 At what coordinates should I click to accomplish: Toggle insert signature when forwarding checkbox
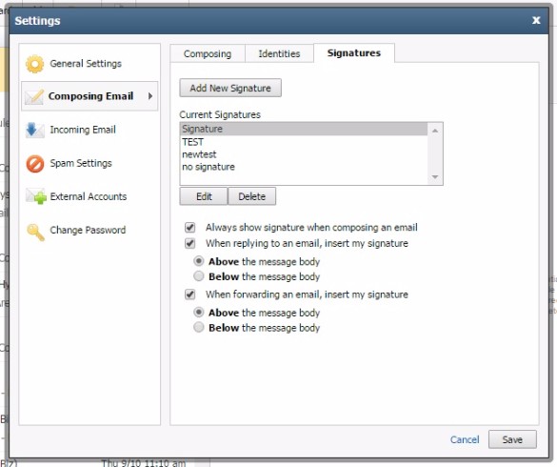tap(190, 294)
